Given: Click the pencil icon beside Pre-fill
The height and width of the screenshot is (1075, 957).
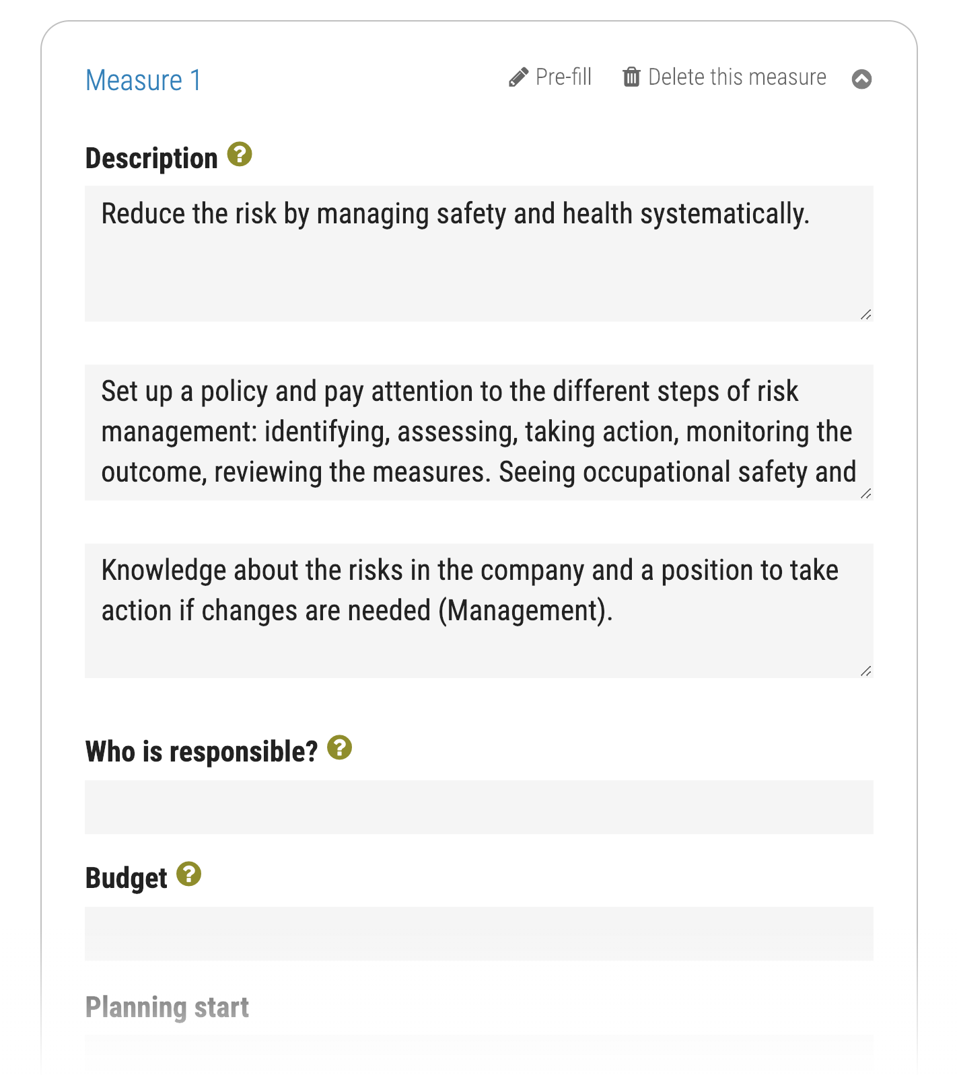Looking at the screenshot, I should coord(518,77).
